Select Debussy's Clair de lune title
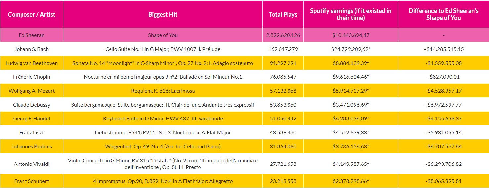This screenshot has width=489, height=188. (x=163, y=105)
